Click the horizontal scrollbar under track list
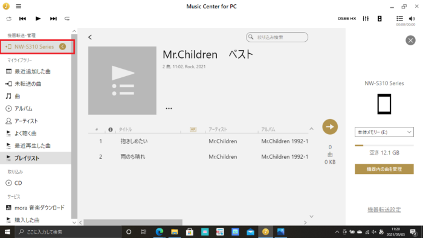This screenshot has height=238, width=423. pyautogui.click(x=133, y=222)
